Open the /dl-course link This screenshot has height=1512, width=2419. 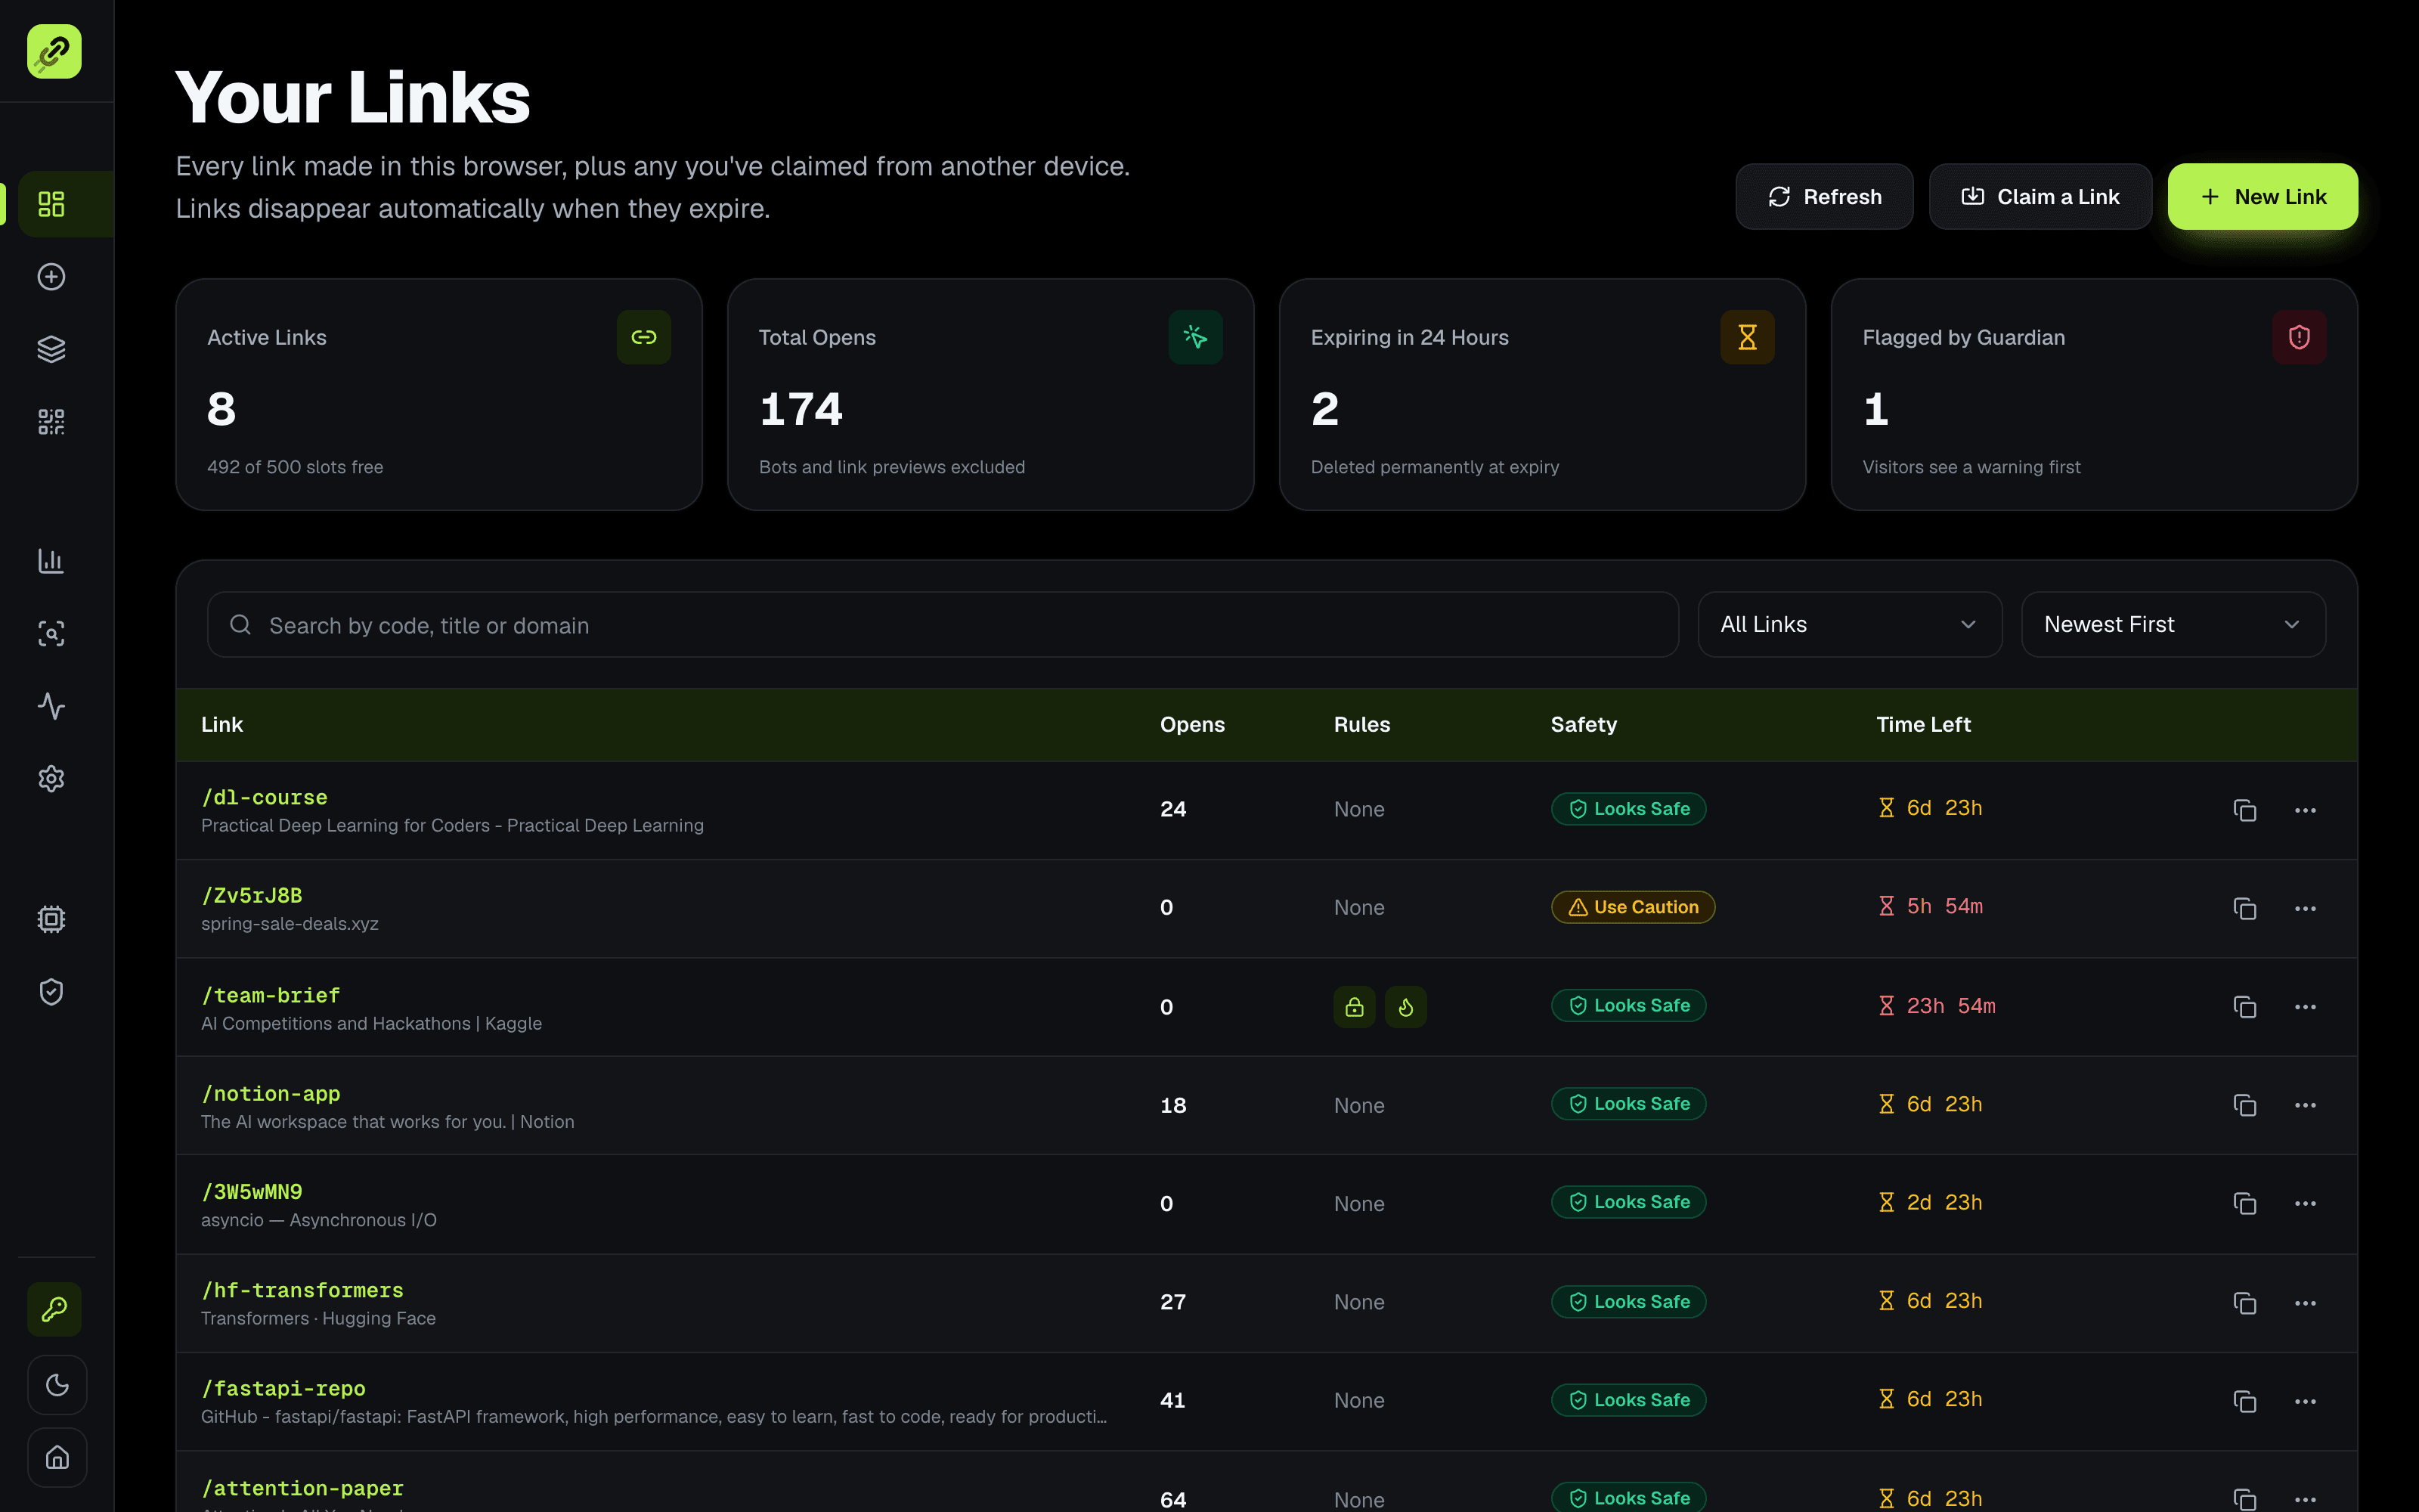coord(264,797)
